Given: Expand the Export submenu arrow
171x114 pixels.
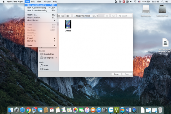Looking at the screenshot, I should coord(54,38).
